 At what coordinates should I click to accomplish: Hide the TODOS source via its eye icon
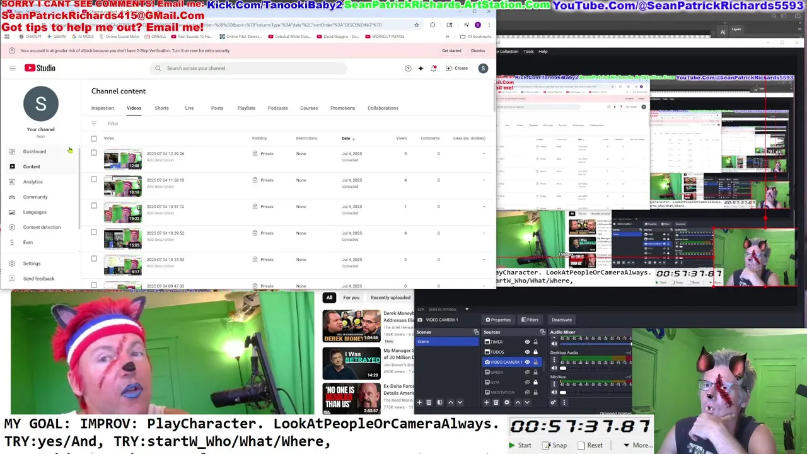(527, 352)
